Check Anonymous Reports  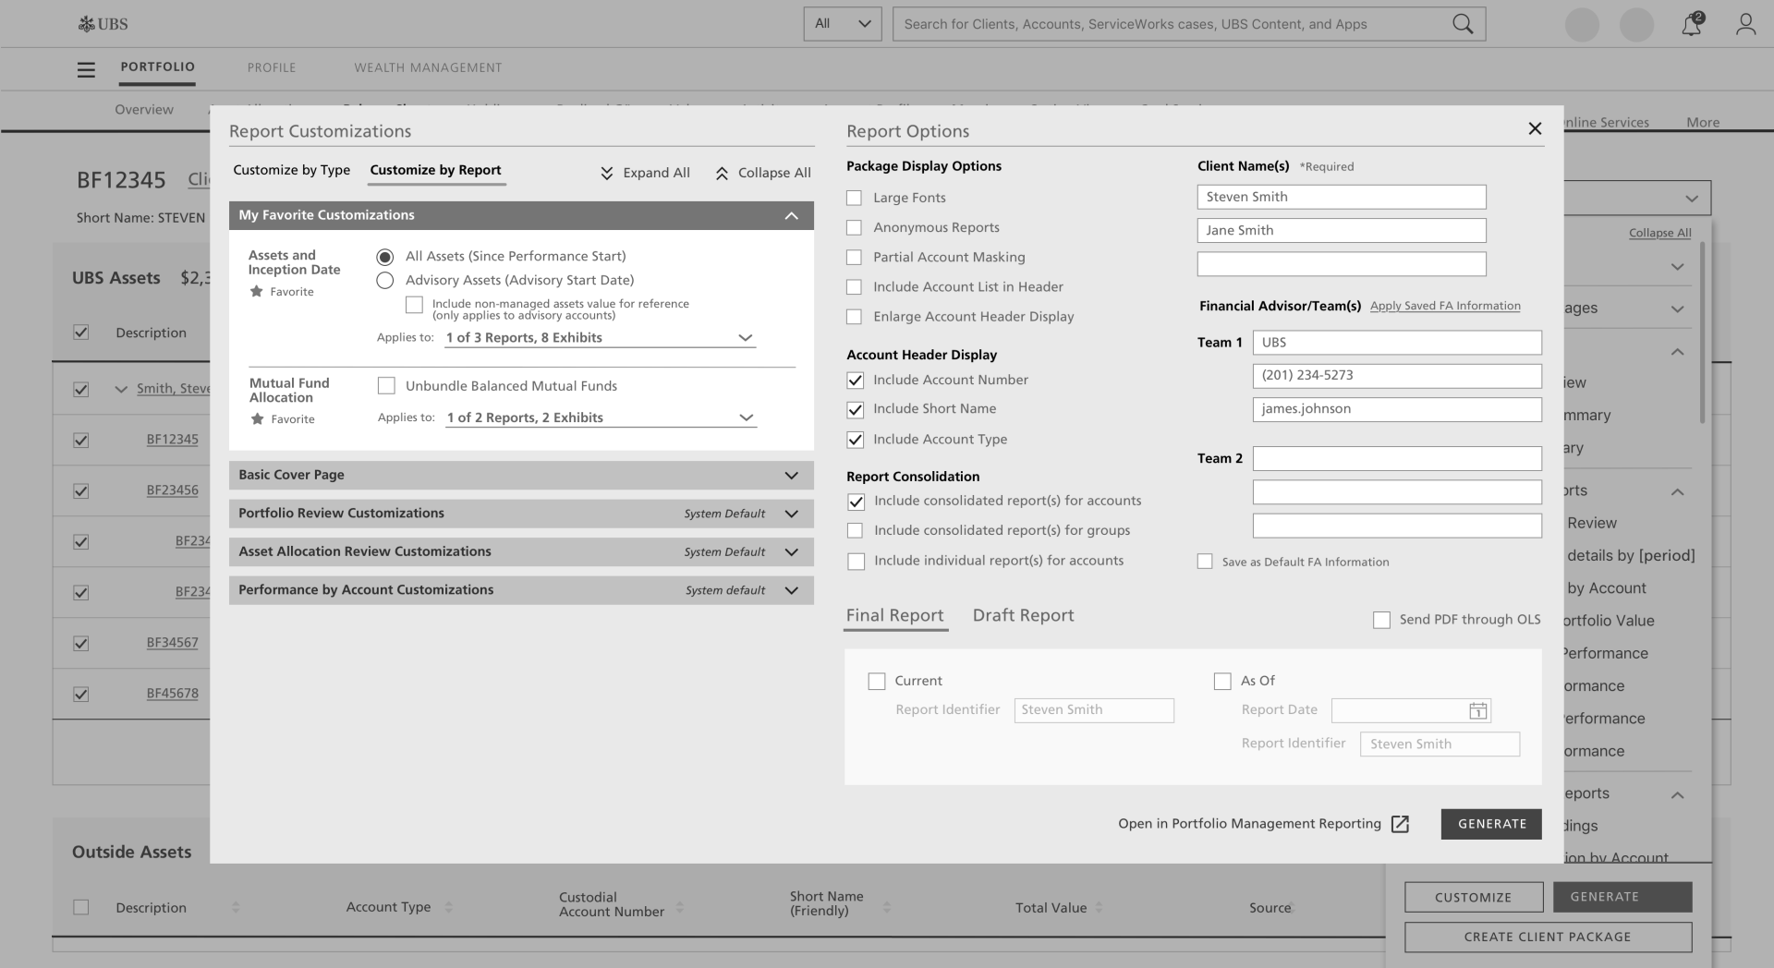click(x=854, y=227)
